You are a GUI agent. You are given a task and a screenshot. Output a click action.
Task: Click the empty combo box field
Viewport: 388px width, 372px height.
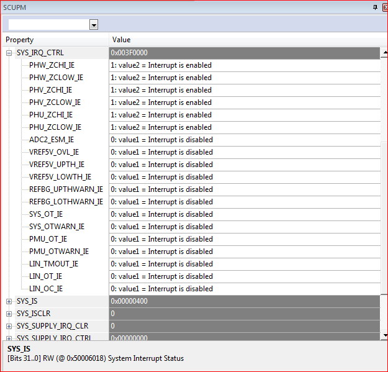(x=49, y=25)
